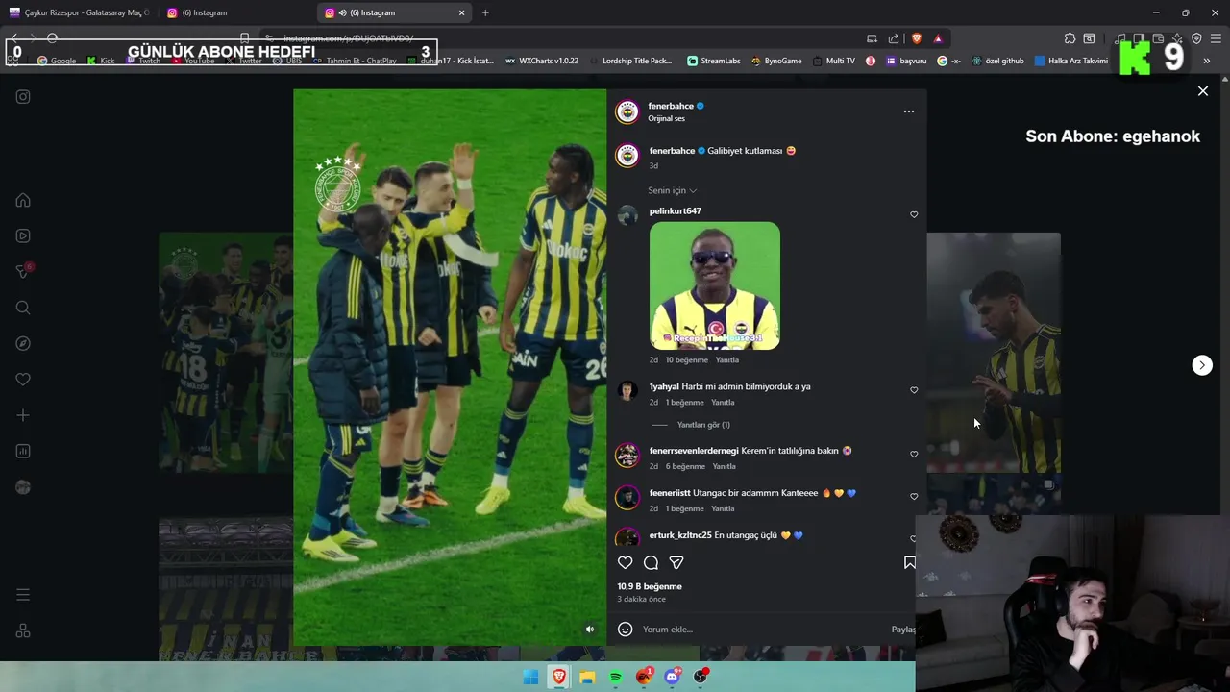Focus the 'Yorum ekle...' comment field

point(764,630)
